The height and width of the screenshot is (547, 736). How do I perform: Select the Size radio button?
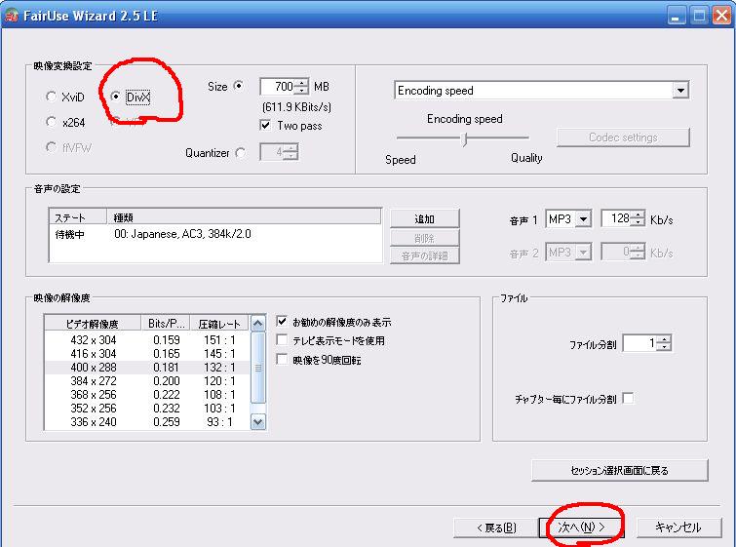pyautogui.click(x=239, y=86)
